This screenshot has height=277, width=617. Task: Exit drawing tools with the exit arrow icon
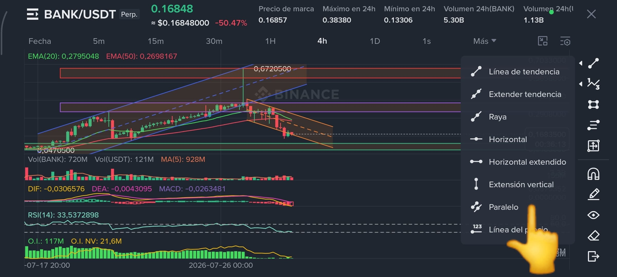pos(593,256)
